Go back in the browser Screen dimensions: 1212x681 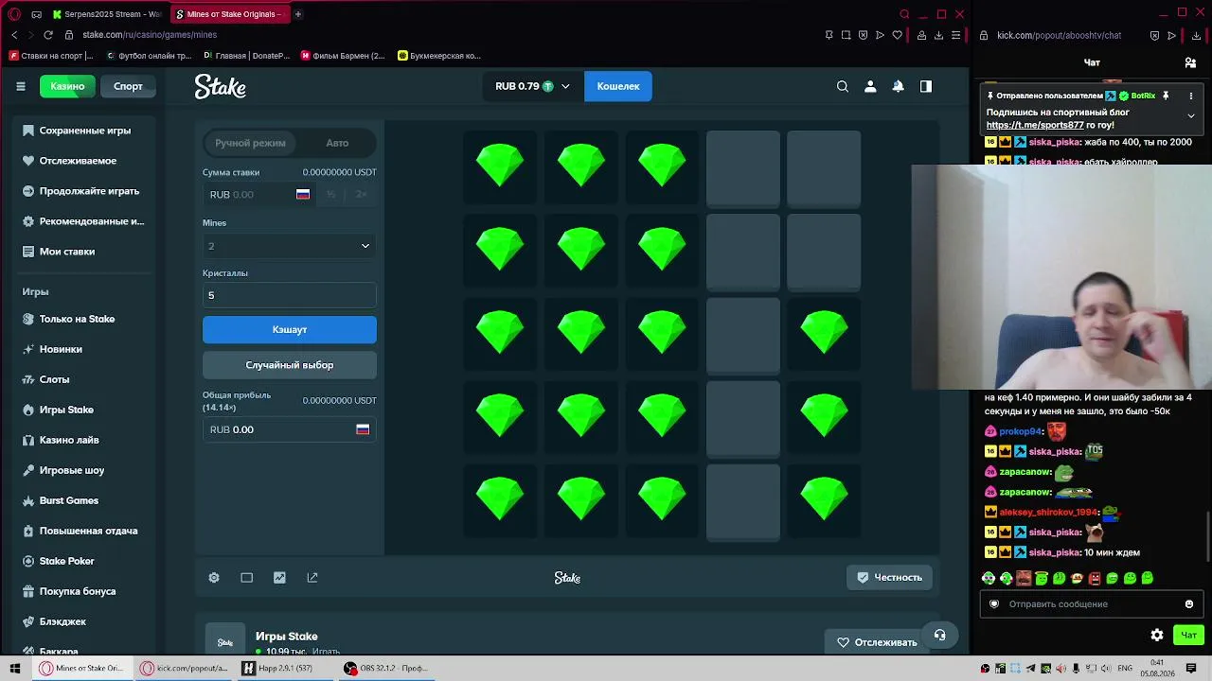pos(14,35)
